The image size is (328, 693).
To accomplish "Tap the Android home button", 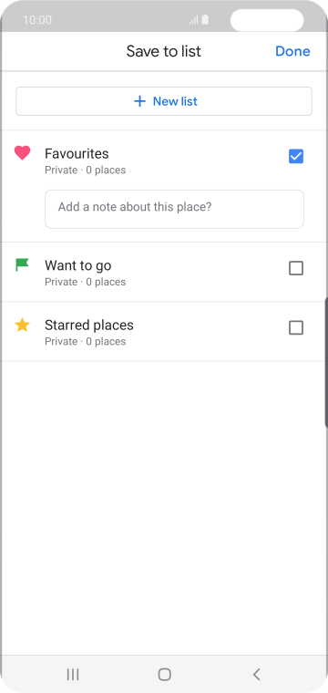I will point(164,674).
